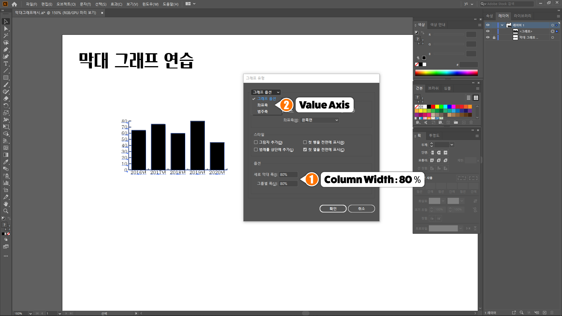
Task: Pick the red swatch in 견본 panel
Action: 433,107
